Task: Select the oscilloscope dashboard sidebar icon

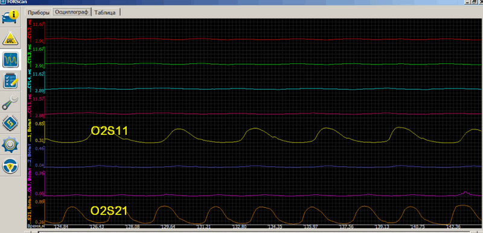Action: point(10,60)
